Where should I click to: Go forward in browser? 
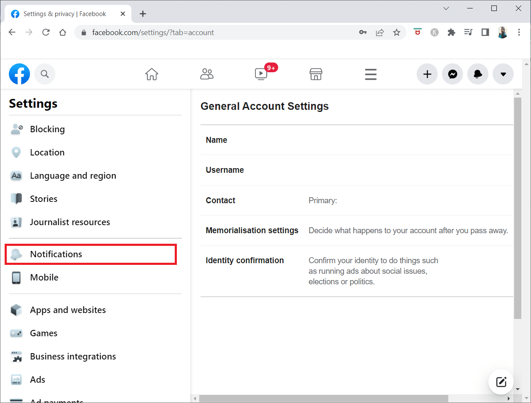[29, 33]
